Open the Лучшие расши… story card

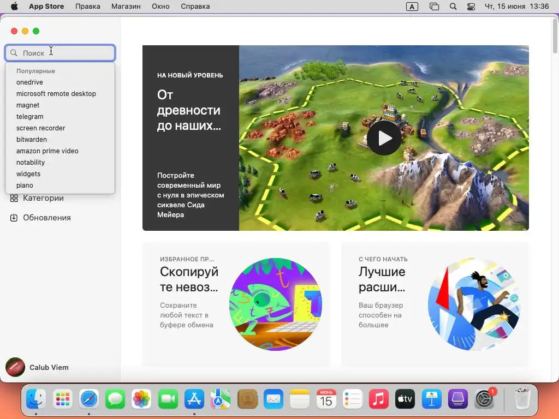(435, 304)
